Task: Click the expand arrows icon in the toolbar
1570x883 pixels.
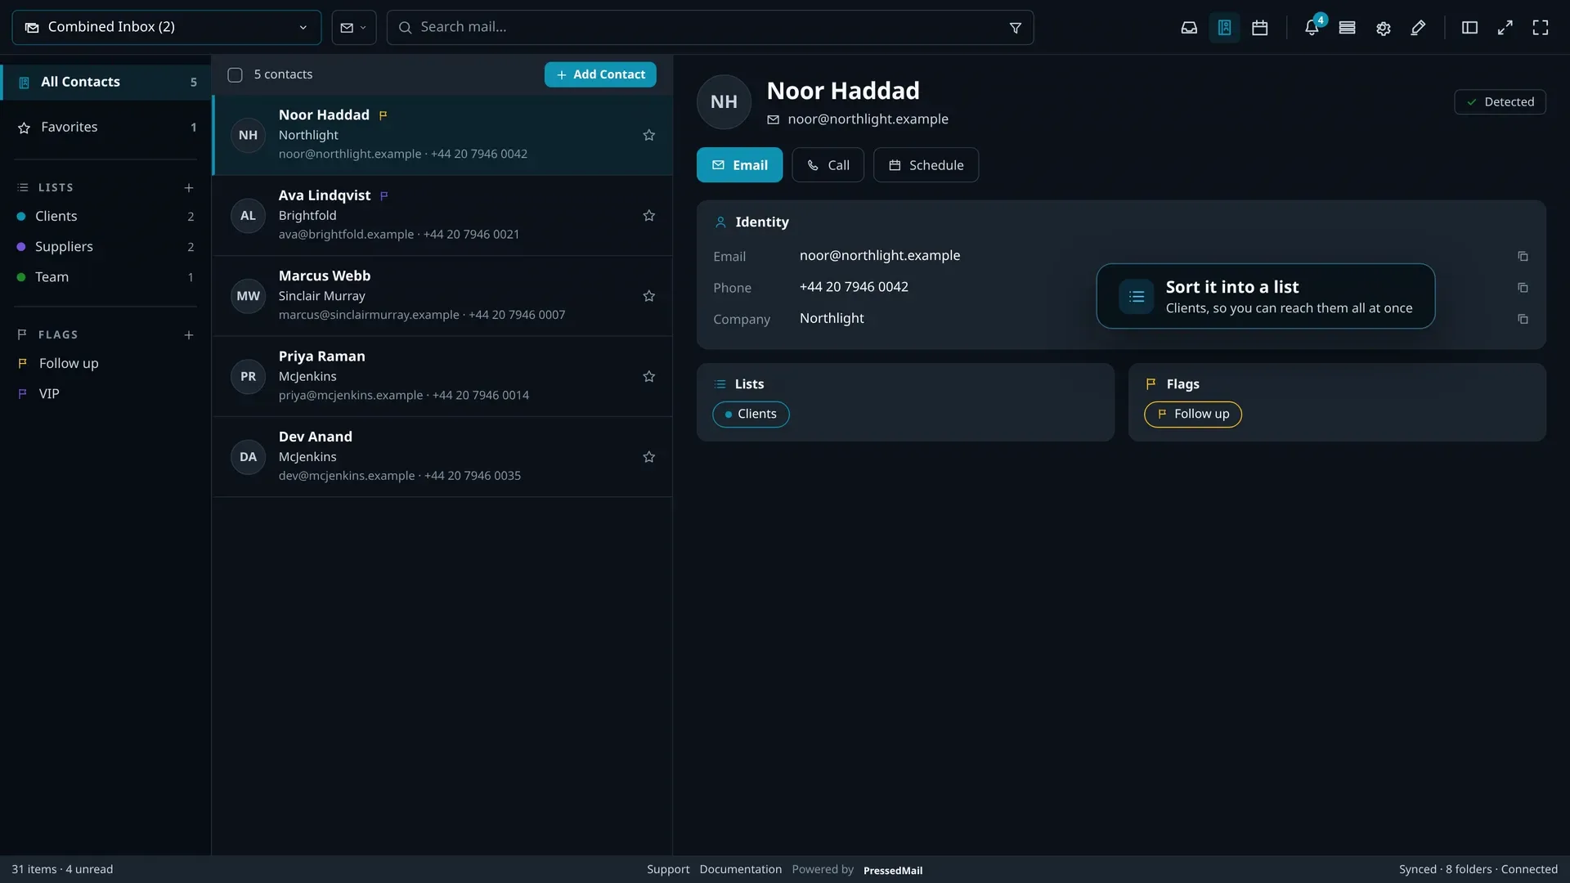Action: click(x=1505, y=28)
